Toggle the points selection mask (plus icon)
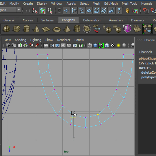This screenshot has width=156, height=156. 66,11
